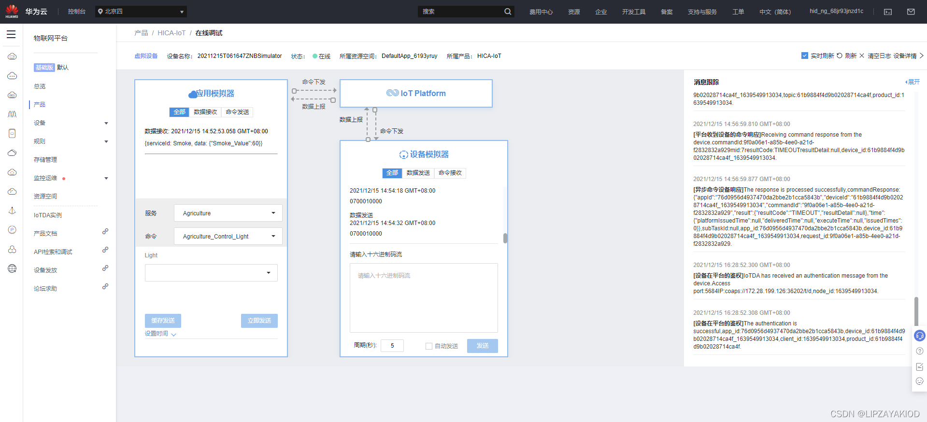This screenshot has height=422, width=927.
Task: Open the cloud shell terminal icon
Action: (888, 12)
